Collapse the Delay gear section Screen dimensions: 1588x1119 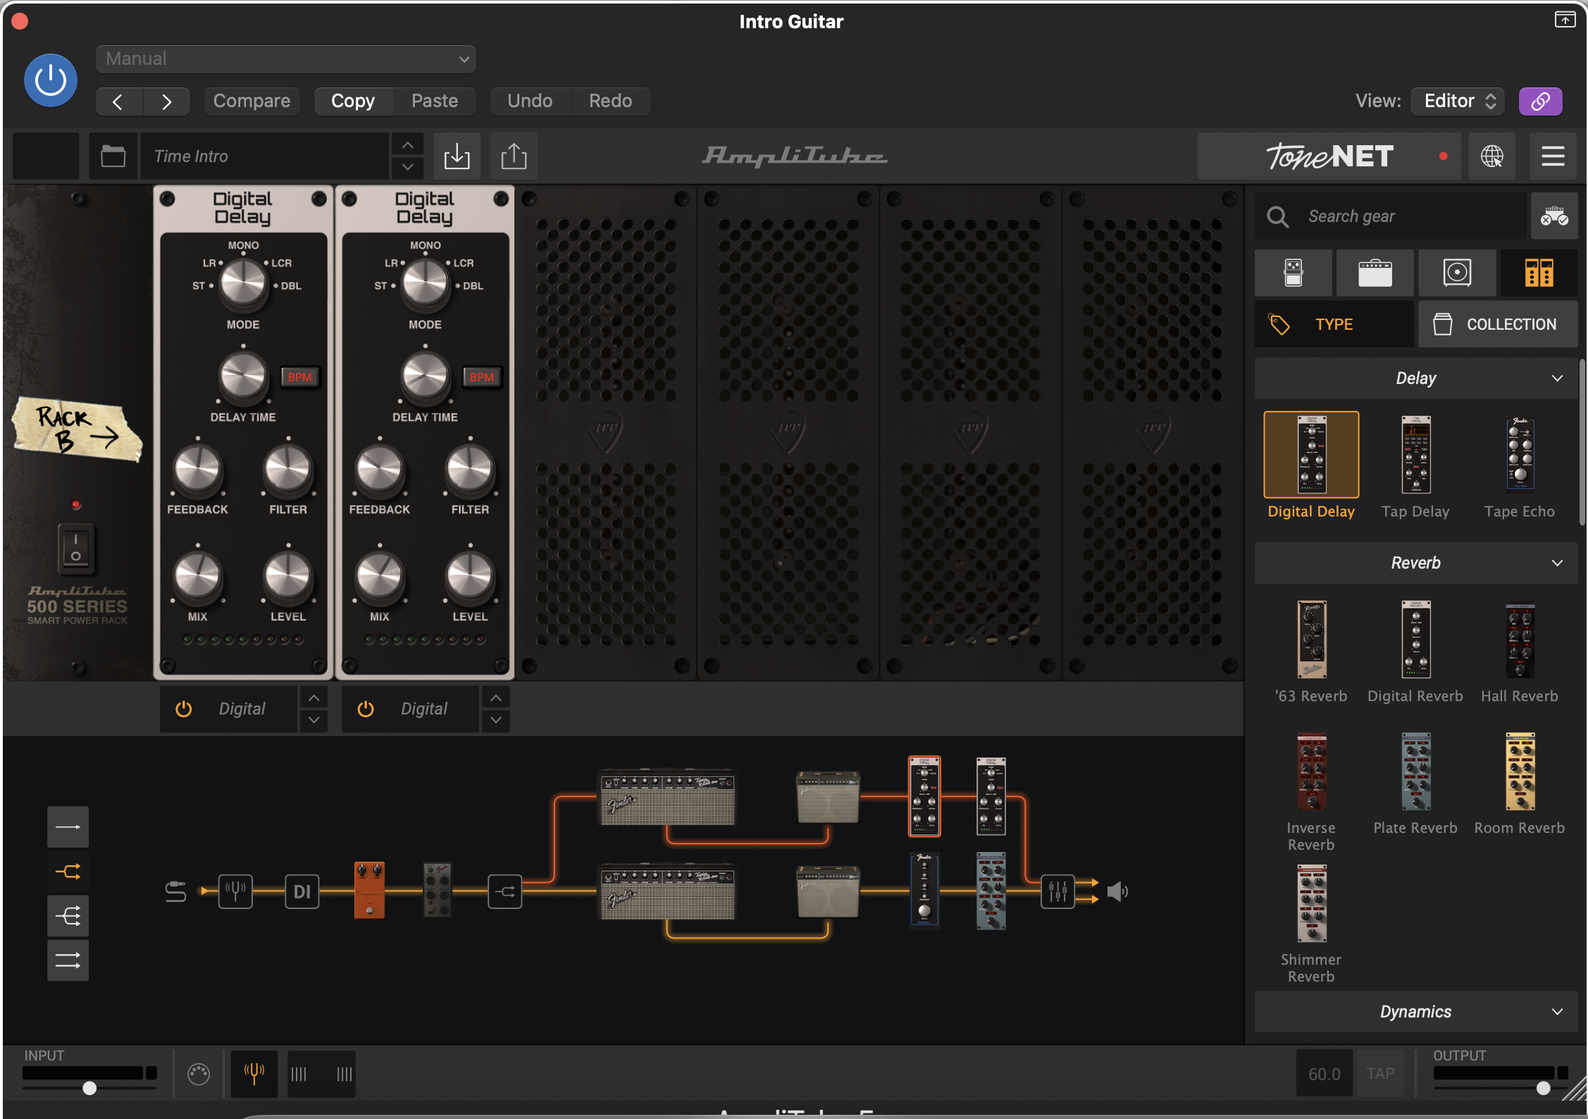1416,378
